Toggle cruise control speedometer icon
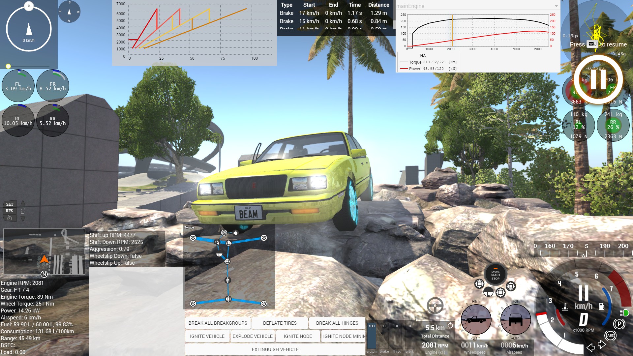 pyautogui.click(x=10, y=218)
